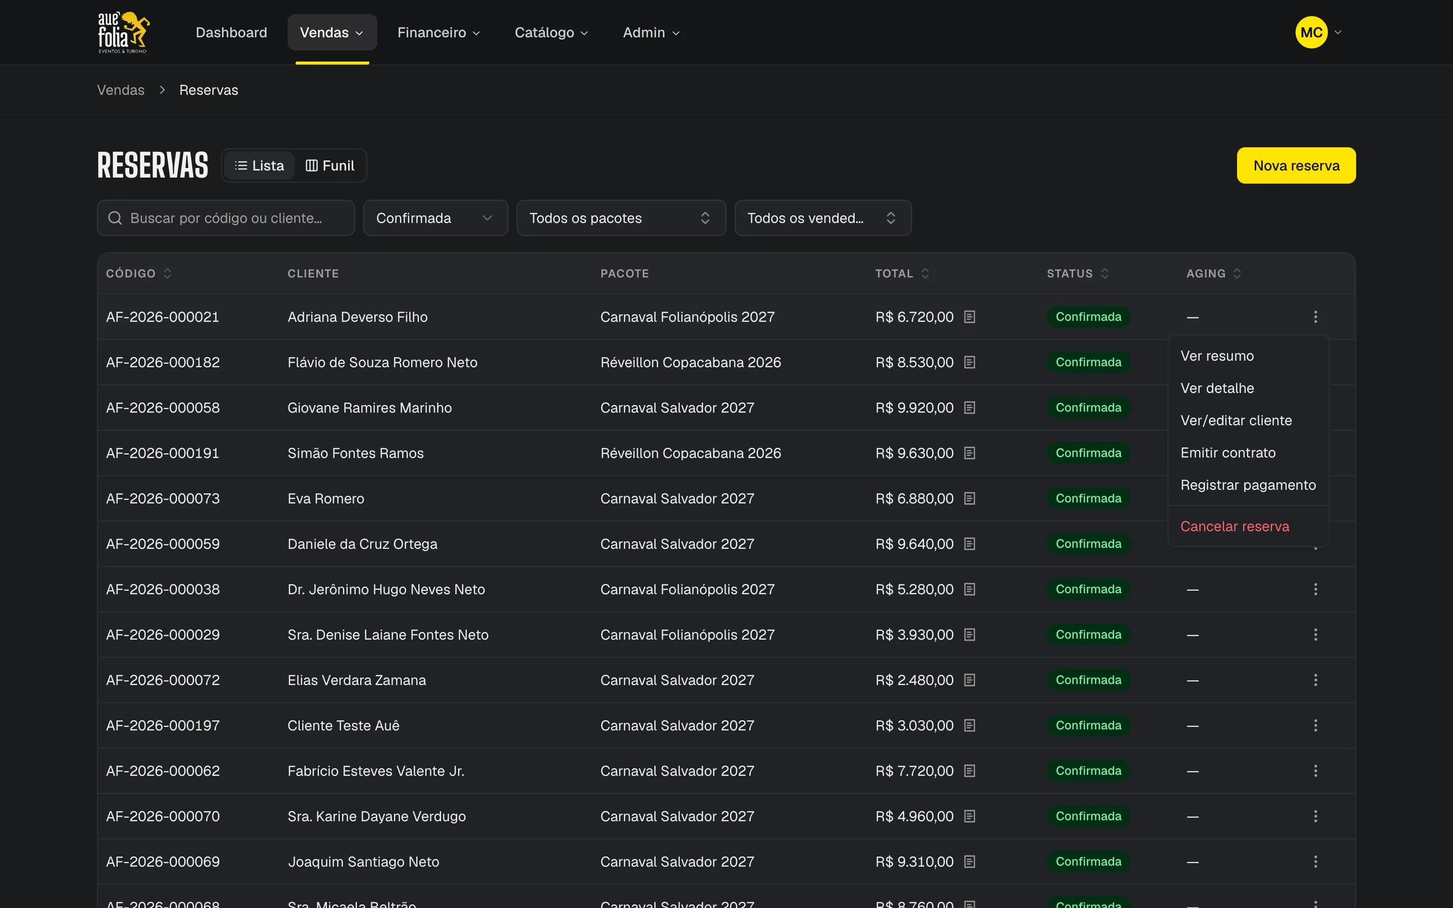Open the MC user avatar menu
Viewport: 1453px width, 908px height.
(1318, 32)
